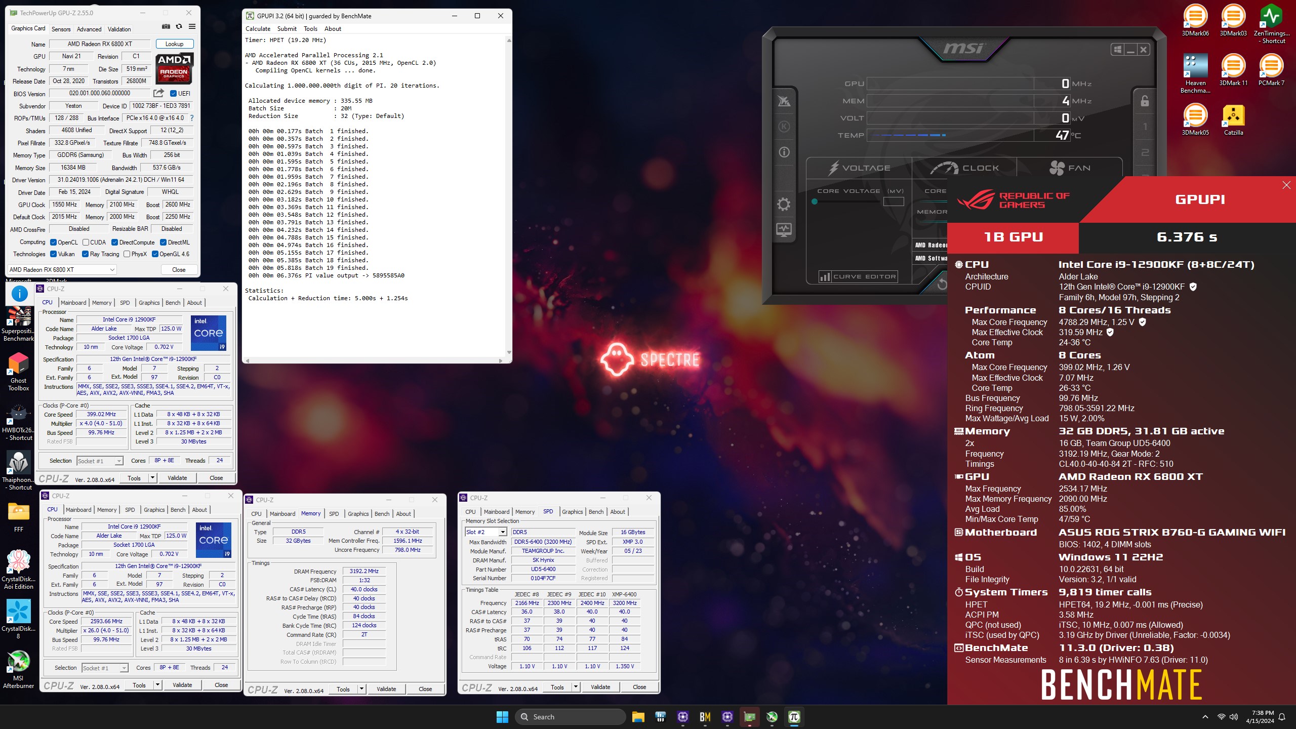Toggle DirectML checkbox in GPU-Z
This screenshot has width=1296, height=729.
coord(163,242)
